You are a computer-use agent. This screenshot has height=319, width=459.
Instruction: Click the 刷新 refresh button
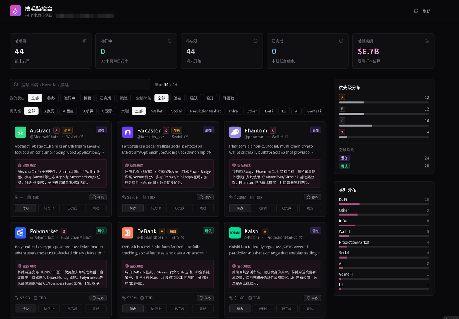(422, 11)
